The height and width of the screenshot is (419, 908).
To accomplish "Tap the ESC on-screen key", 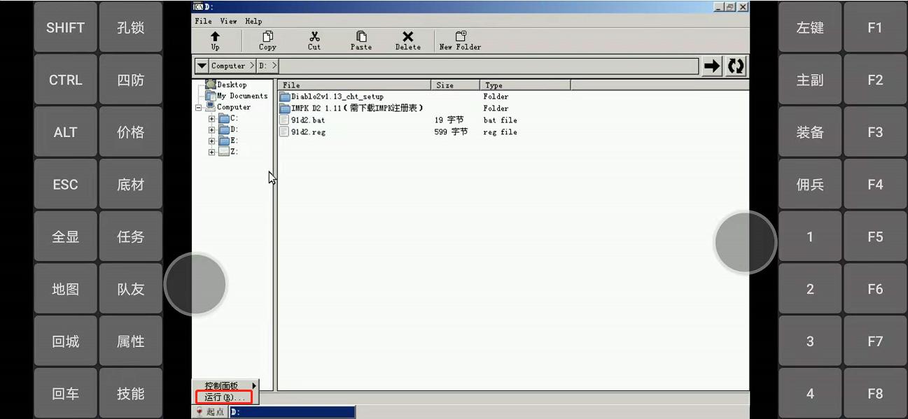I will click(65, 185).
